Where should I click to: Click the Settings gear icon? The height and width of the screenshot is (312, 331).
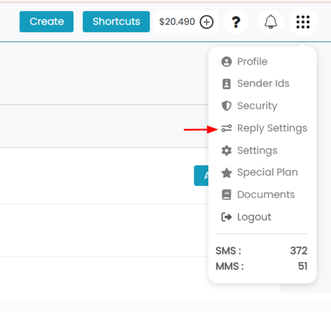pyautogui.click(x=226, y=151)
